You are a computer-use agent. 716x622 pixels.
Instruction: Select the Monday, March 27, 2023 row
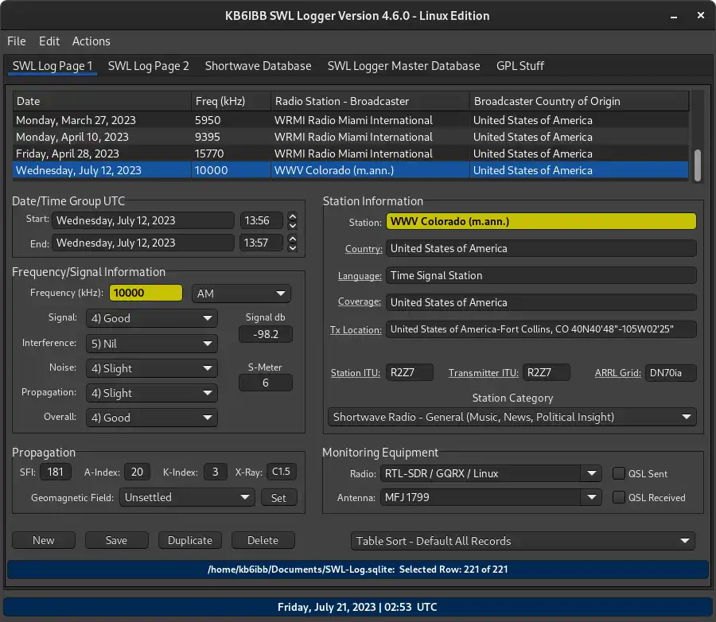(351, 120)
